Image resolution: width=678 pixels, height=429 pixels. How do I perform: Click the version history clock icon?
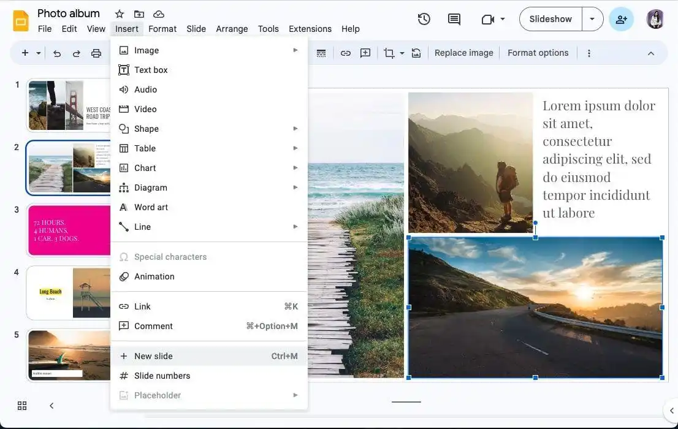click(x=424, y=19)
